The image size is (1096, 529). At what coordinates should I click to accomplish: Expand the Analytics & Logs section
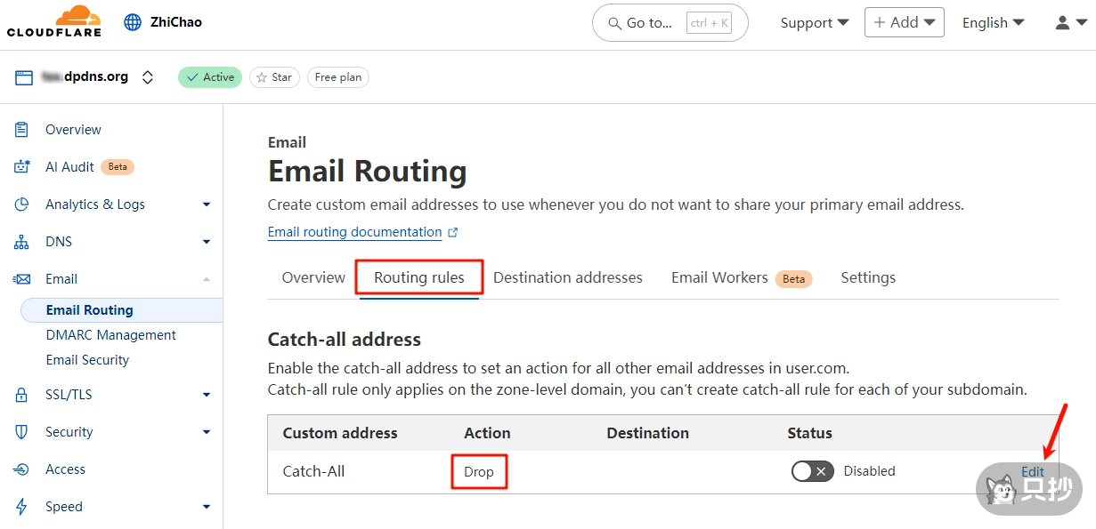[206, 204]
